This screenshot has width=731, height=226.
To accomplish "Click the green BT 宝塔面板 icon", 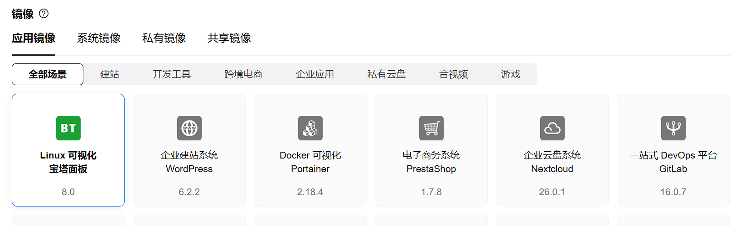I will pos(68,128).
